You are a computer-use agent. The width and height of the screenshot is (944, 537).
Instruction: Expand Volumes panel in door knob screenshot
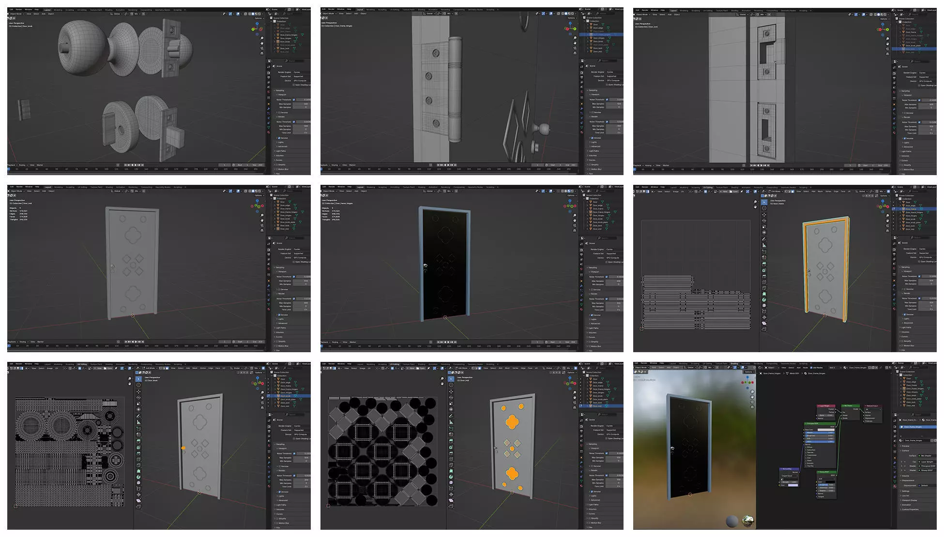tap(292, 156)
